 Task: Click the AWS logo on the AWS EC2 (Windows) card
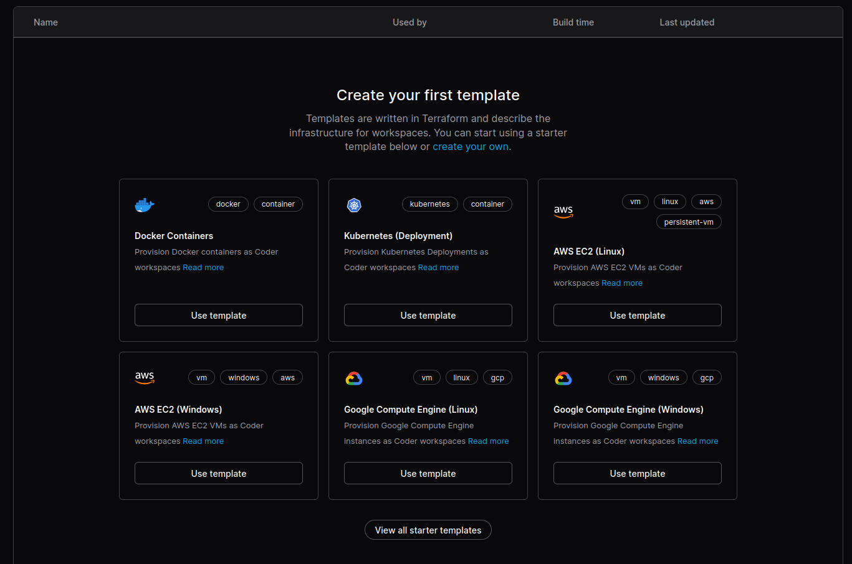pyautogui.click(x=145, y=378)
